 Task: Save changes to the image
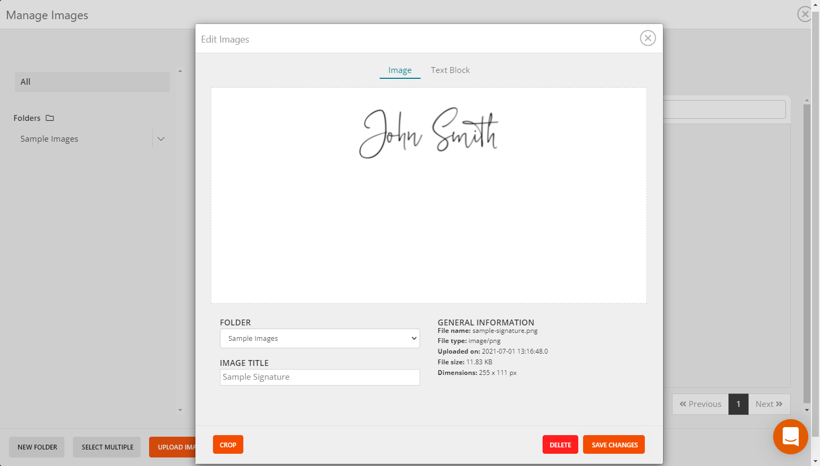pyautogui.click(x=613, y=444)
